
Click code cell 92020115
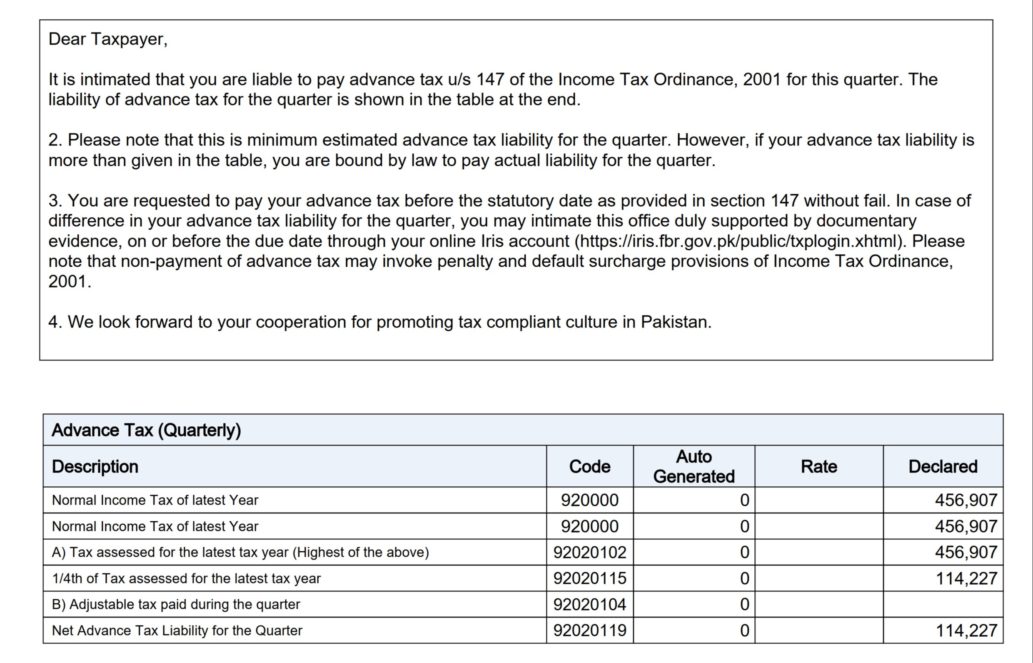pyautogui.click(x=589, y=578)
